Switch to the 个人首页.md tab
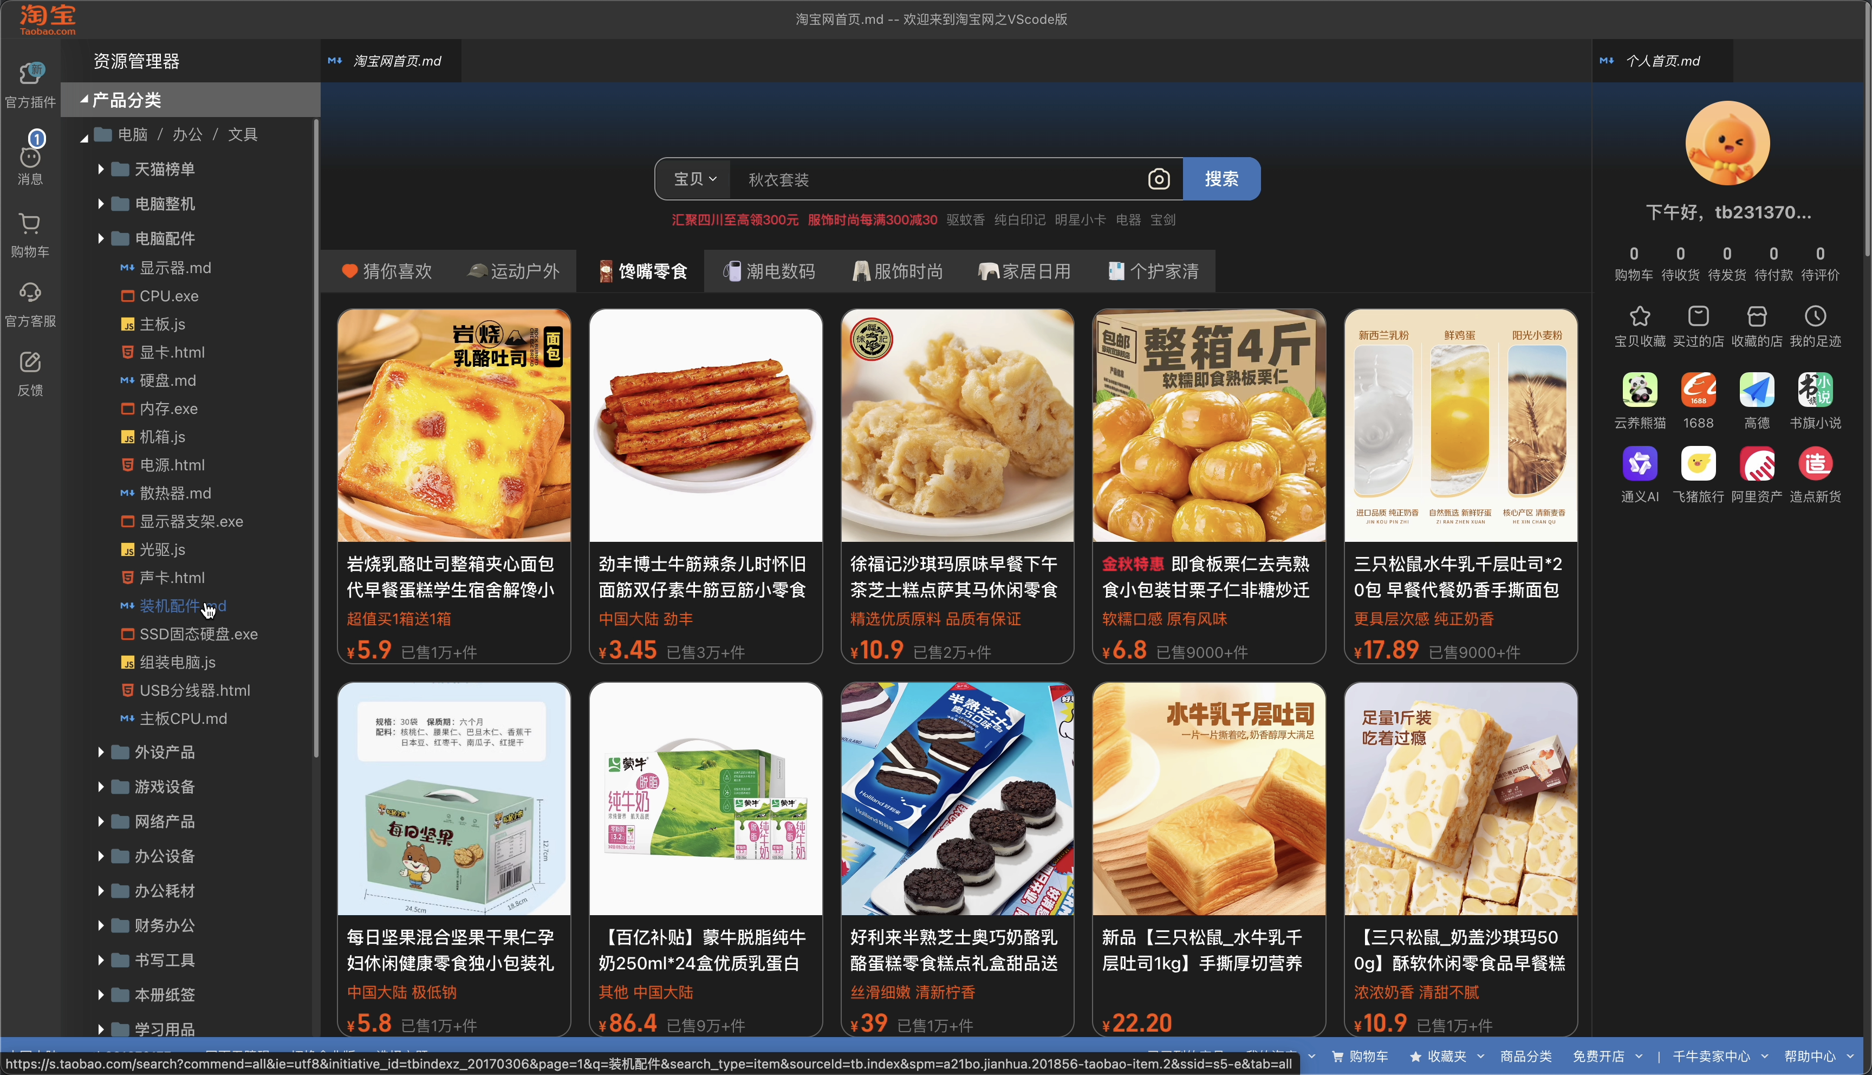1872x1075 pixels. [1662, 61]
